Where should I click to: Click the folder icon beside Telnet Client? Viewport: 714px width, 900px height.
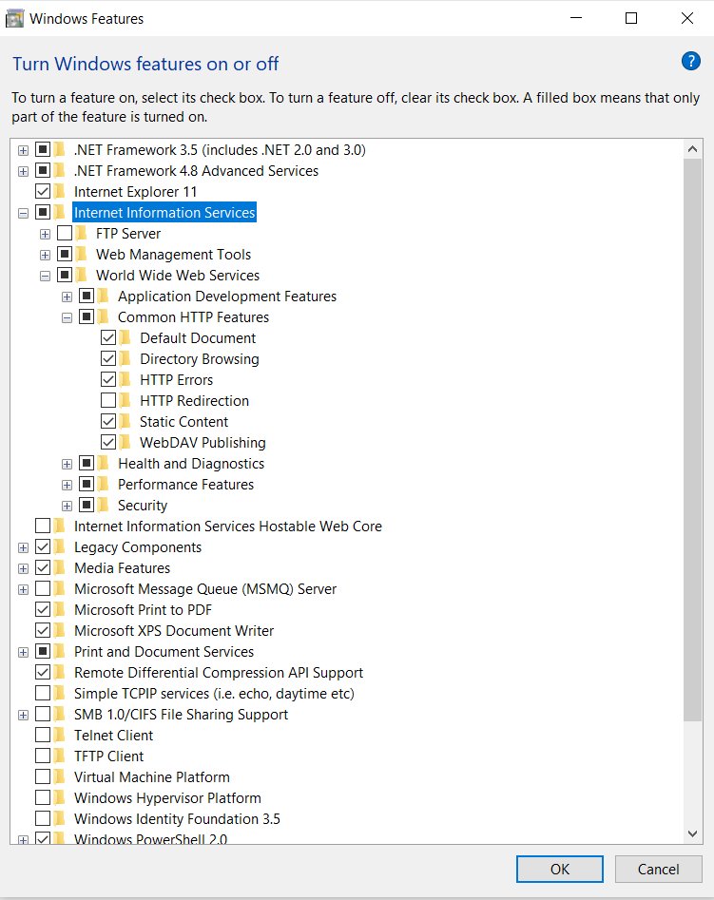[59, 736]
